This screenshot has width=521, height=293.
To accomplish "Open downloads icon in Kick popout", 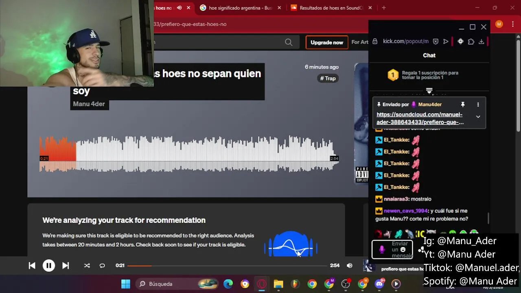I will coord(481,41).
